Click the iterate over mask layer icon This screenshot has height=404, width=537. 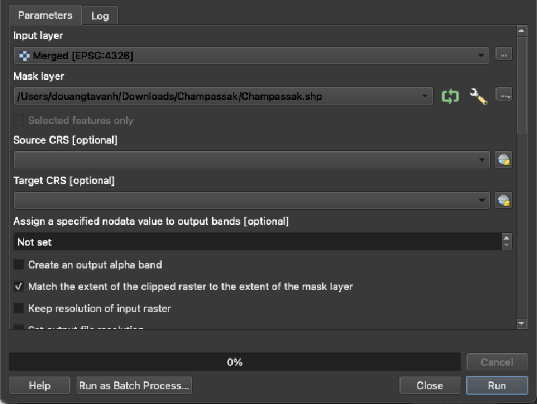[x=450, y=97]
